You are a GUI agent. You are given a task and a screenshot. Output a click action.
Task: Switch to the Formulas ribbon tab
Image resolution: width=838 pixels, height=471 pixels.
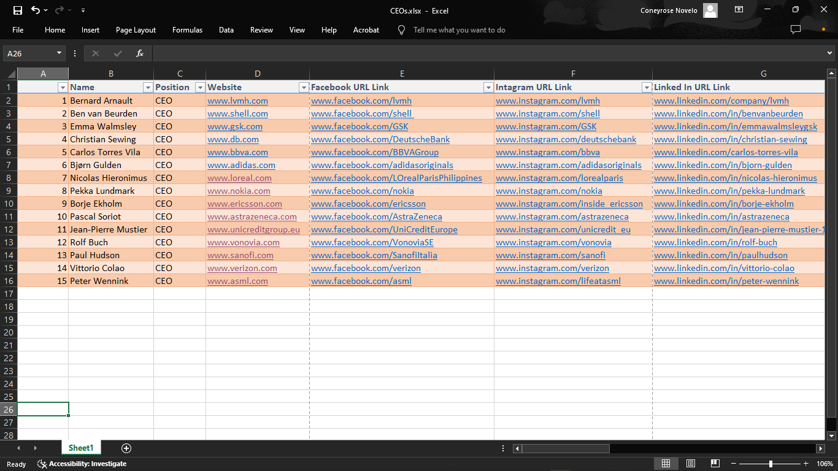[x=187, y=30]
